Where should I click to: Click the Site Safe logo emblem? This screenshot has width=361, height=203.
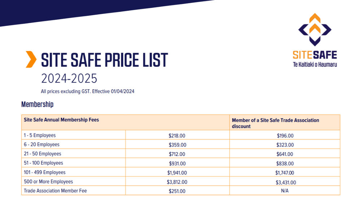(315, 30)
